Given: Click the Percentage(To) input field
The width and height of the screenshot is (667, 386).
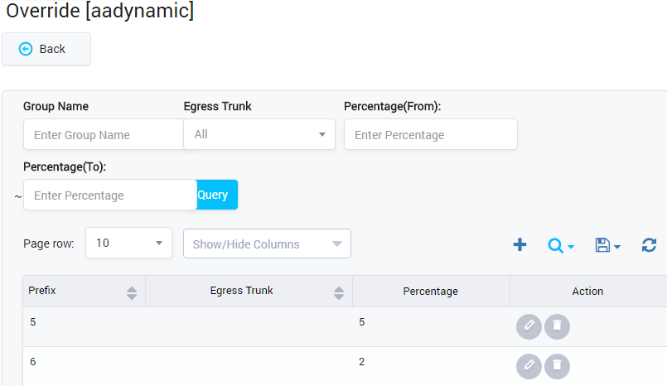Looking at the screenshot, I should [x=109, y=195].
